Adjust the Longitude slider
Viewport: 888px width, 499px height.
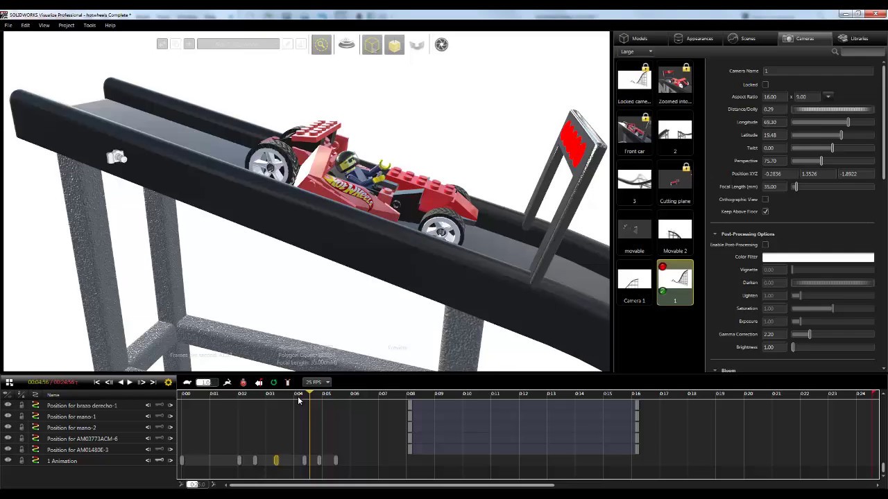point(832,122)
